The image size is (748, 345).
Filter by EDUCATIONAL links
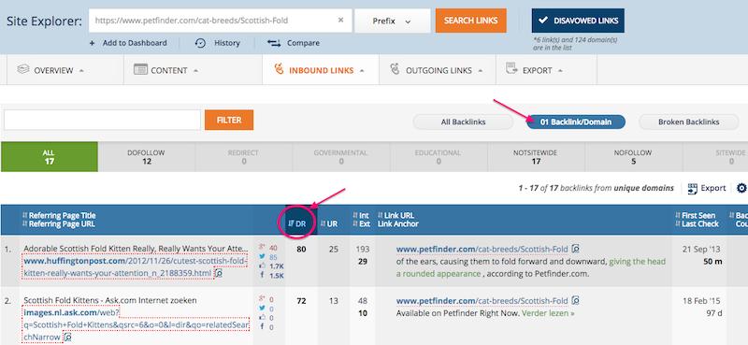(439, 157)
